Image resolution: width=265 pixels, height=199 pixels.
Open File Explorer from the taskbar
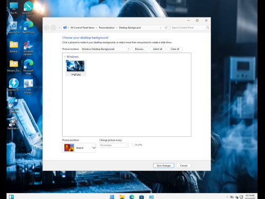pos(122,197)
